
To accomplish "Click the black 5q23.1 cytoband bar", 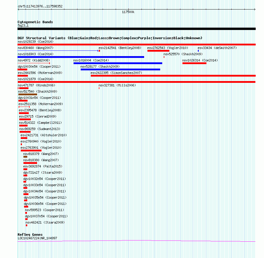I will (136, 29).
